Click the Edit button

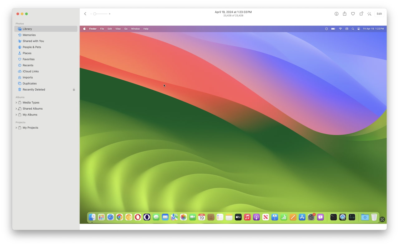tap(379, 14)
